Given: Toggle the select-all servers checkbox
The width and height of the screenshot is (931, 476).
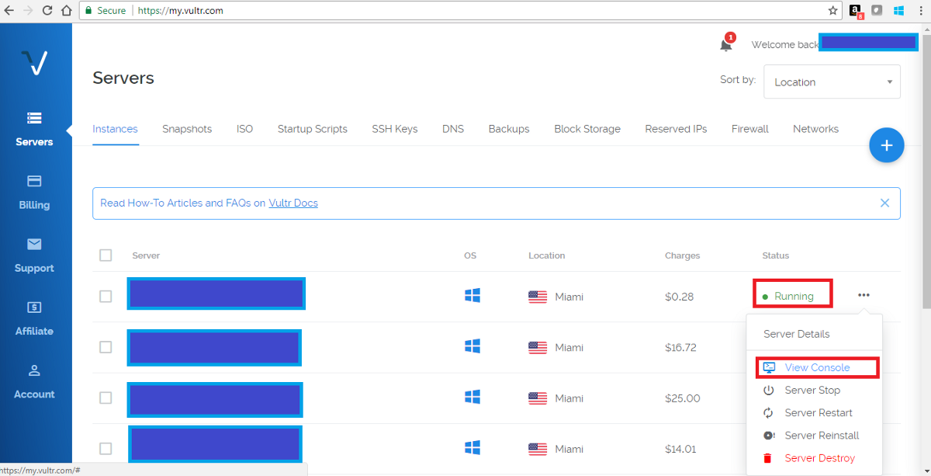Looking at the screenshot, I should click(x=106, y=255).
